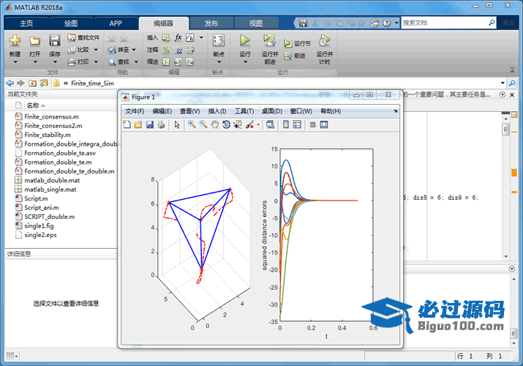Click the go back arrow in the address bar
This screenshot has height=366, width=523.
pos(10,83)
